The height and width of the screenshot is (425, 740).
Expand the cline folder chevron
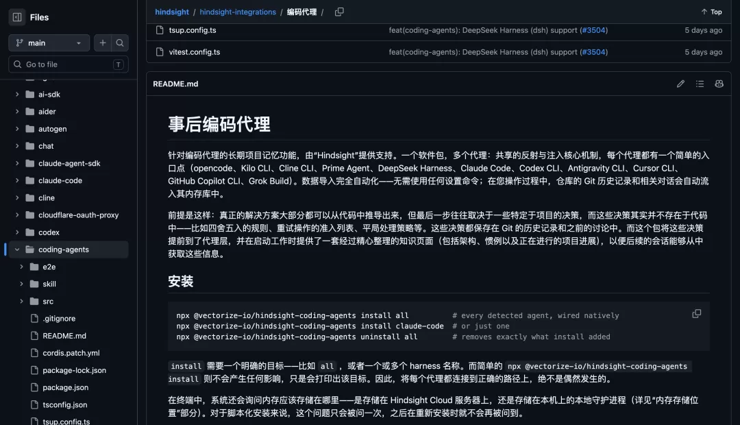[17, 198]
